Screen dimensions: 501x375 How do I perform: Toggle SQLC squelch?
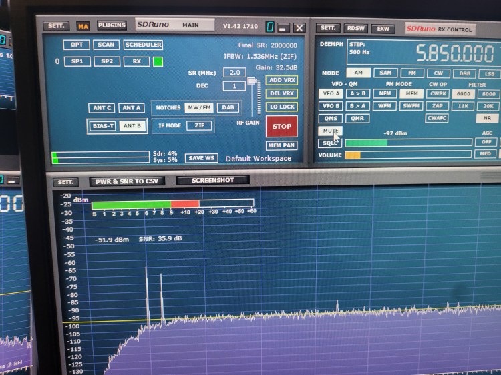[x=330, y=143]
